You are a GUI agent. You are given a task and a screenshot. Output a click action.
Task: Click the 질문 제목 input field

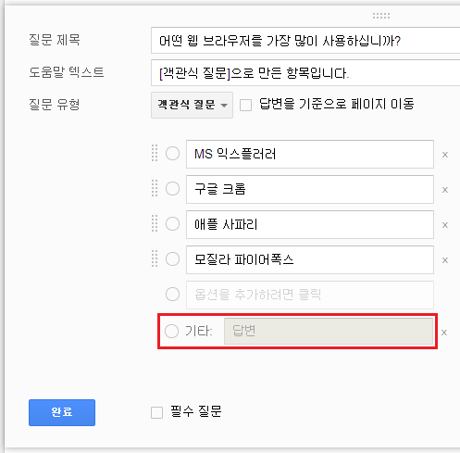pyautogui.click(x=305, y=41)
